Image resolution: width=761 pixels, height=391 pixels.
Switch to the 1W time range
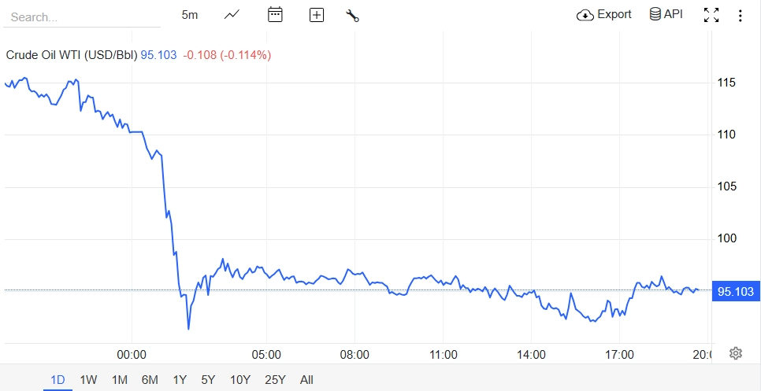coord(89,380)
